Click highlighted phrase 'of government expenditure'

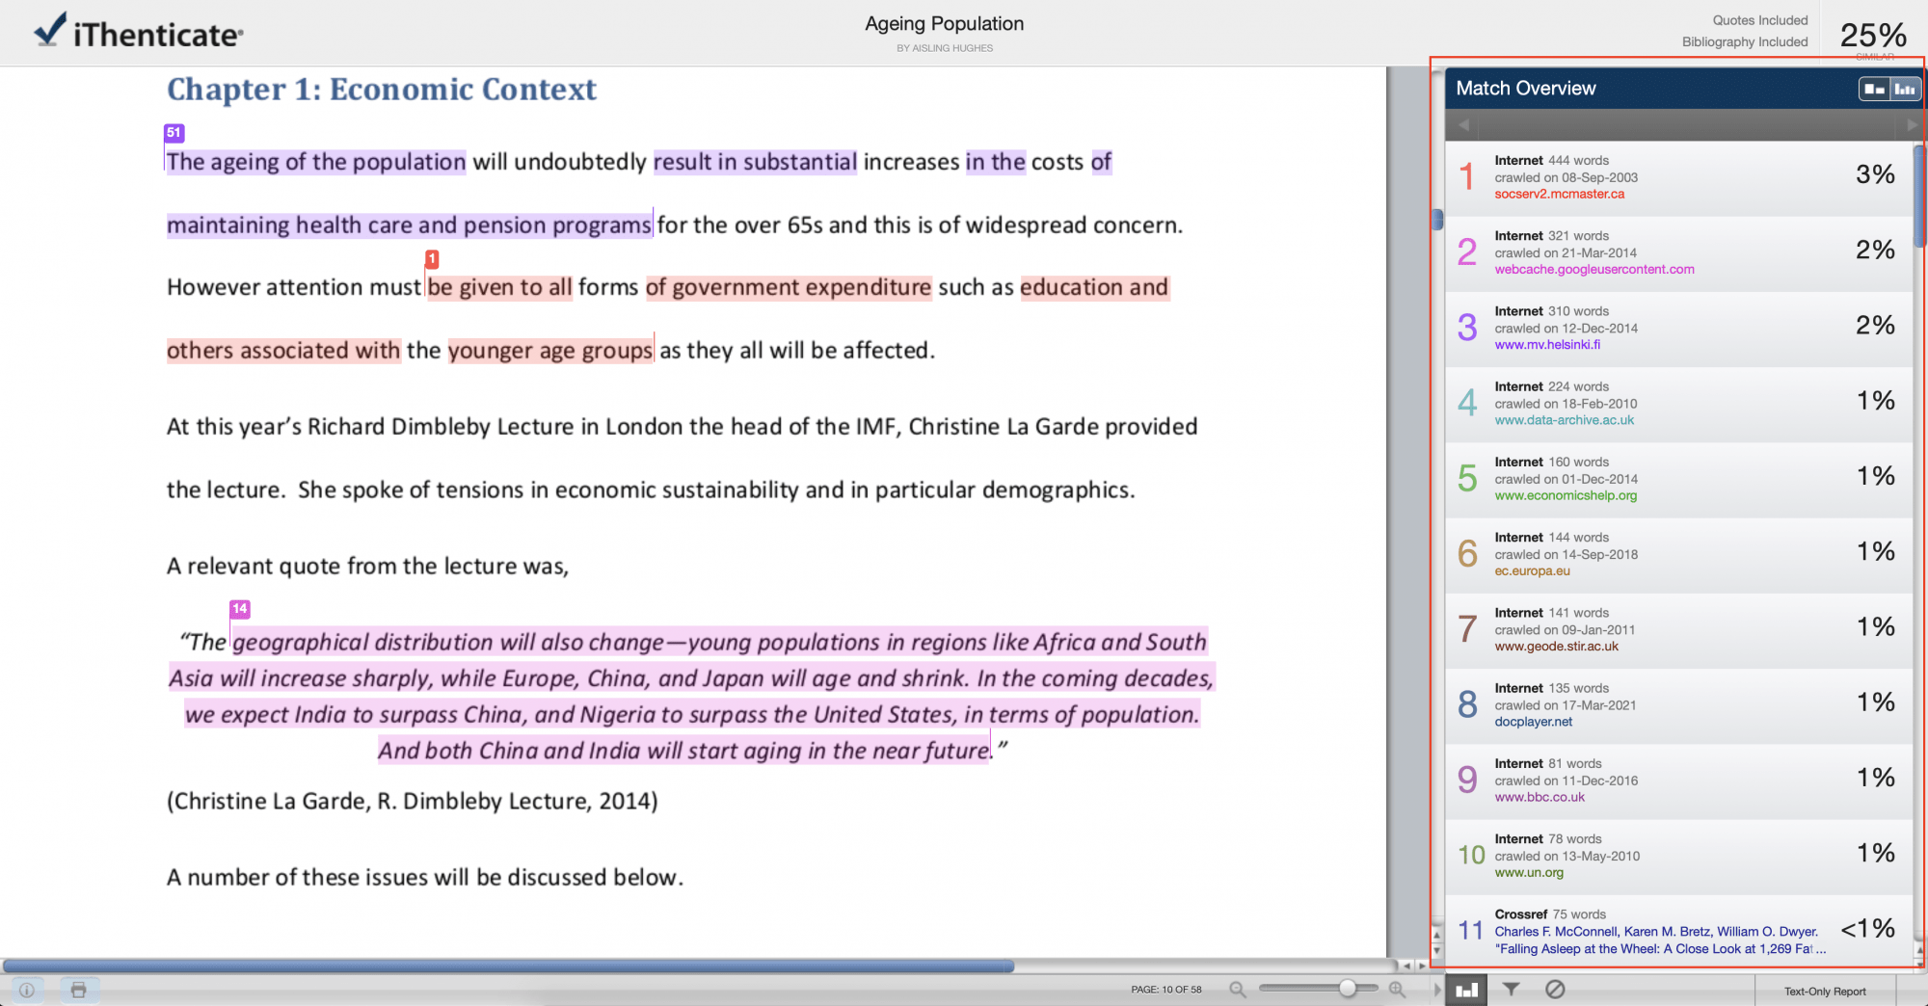[789, 287]
